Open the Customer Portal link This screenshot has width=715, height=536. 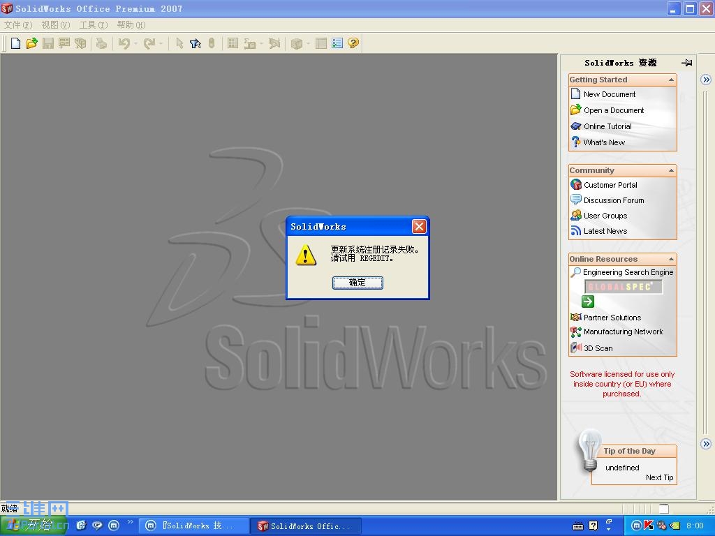[x=610, y=185]
